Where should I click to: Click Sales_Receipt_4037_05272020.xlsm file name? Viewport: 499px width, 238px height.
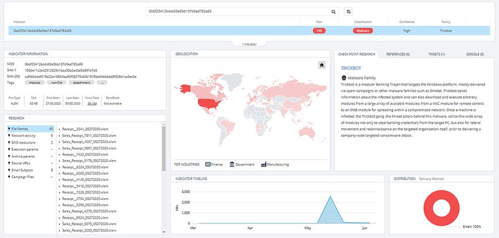click(89, 142)
